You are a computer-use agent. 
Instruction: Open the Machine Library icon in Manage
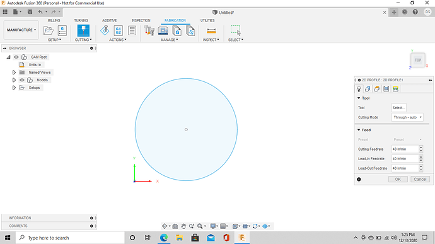point(163,30)
